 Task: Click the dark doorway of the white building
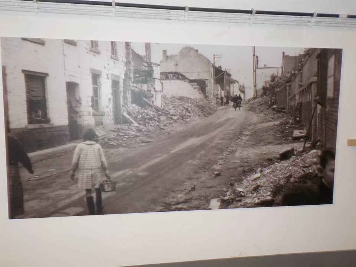tap(72, 111)
